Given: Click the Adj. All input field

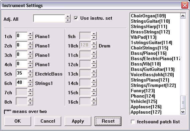Looking at the screenshot, I should (49, 18).
